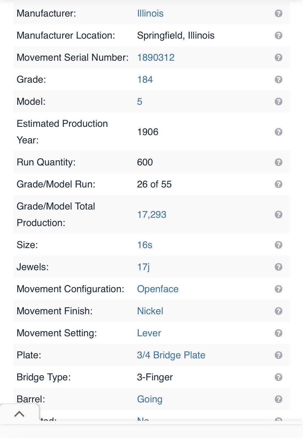303x438 pixels.
Task: Open help icon for Estimated Production Year
Action: click(278, 132)
